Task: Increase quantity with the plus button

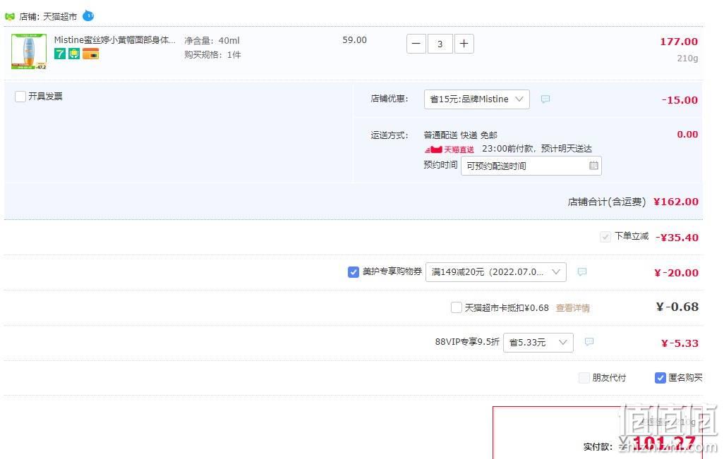Action: tap(464, 44)
